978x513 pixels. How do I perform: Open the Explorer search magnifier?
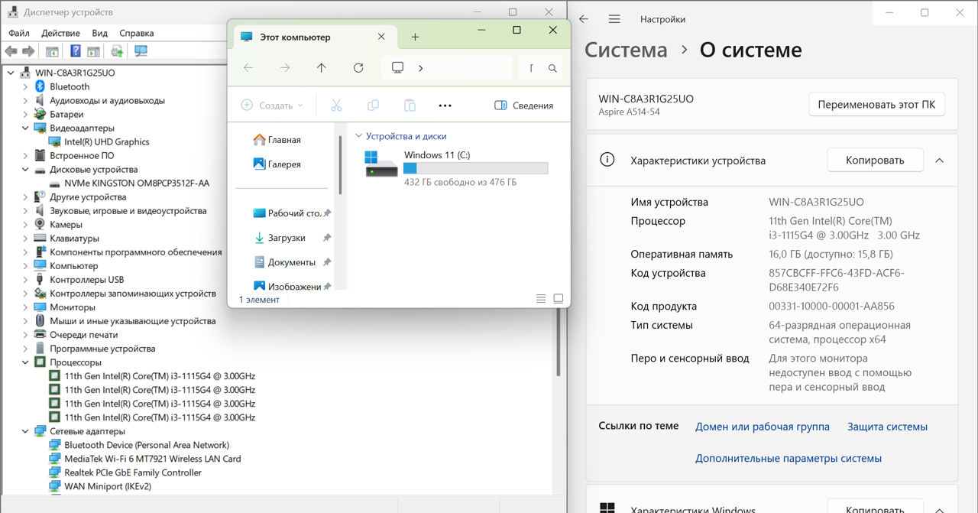click(552, 68)
